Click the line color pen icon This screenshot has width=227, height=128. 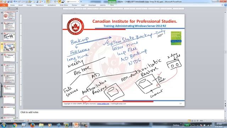point(63,1)
